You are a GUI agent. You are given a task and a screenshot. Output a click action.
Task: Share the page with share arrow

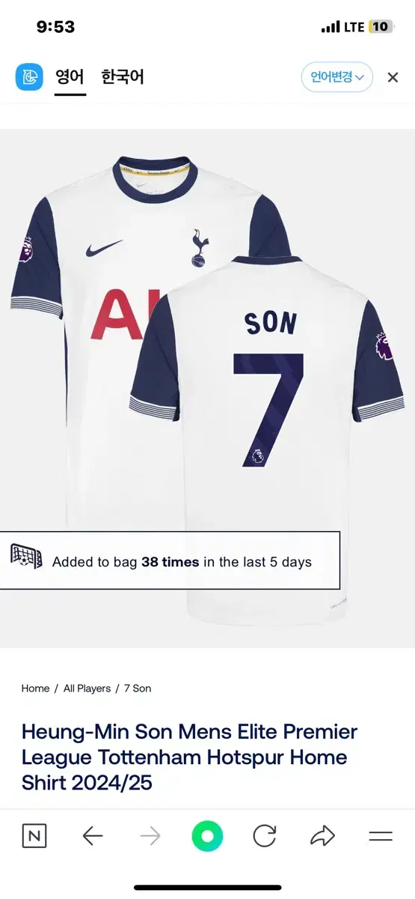click(322, 836)
